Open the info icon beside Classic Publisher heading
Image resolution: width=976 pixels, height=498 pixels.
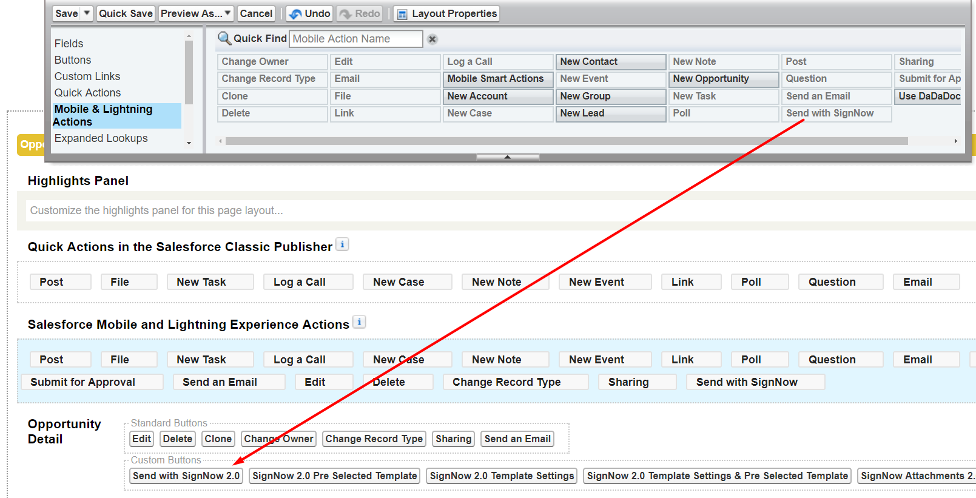pos(342,244)
